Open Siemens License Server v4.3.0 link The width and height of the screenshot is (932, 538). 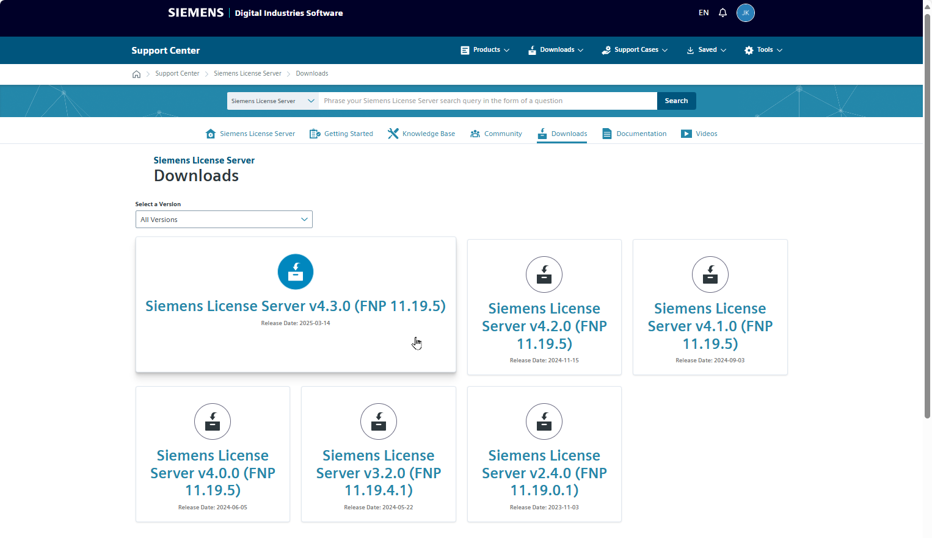pos(296,306)
